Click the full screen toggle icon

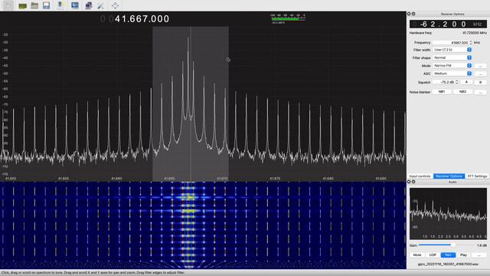[115, 5]
